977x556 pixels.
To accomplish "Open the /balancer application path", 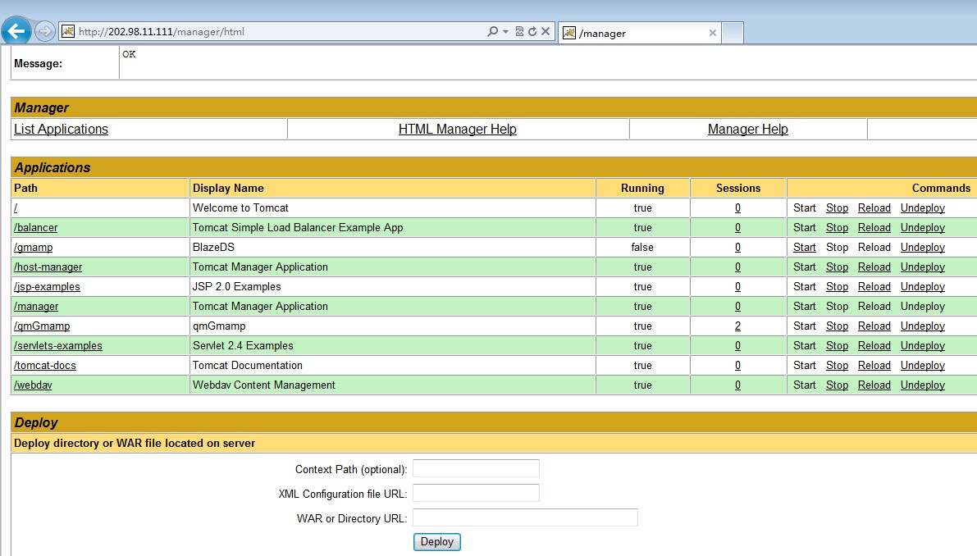I will pos(35,228).
